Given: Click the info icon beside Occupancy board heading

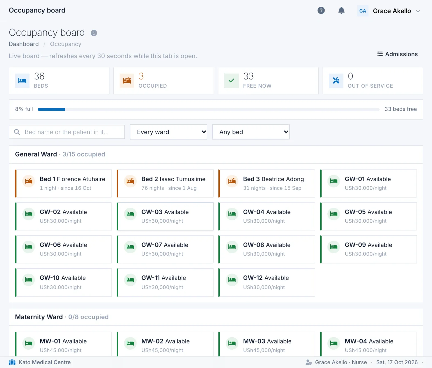Looking at the screenshot, I should [94, 33].
